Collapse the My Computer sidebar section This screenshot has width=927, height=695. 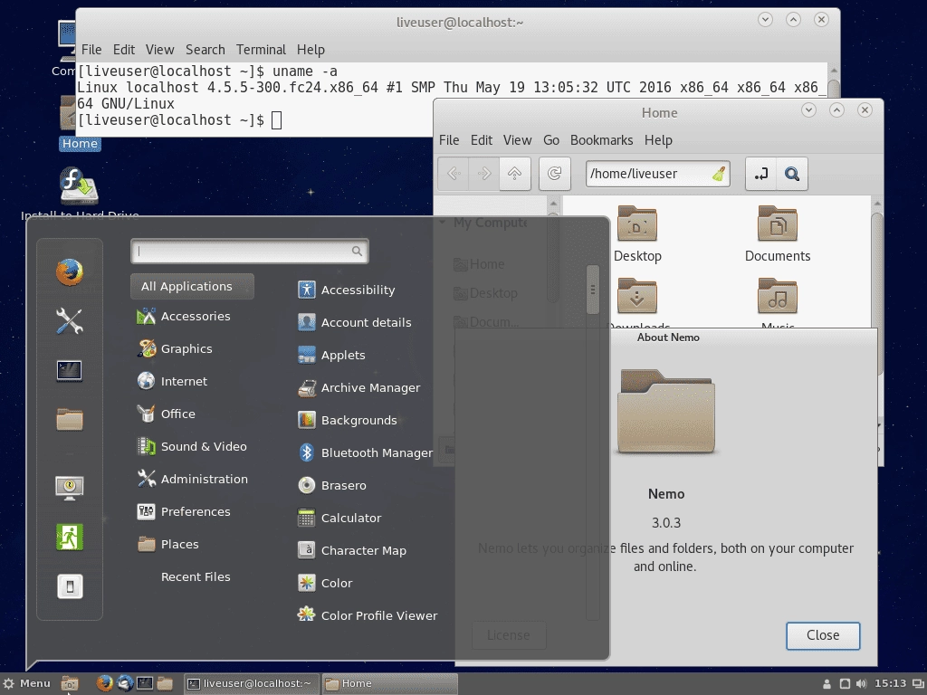click(x=442, y=223)
